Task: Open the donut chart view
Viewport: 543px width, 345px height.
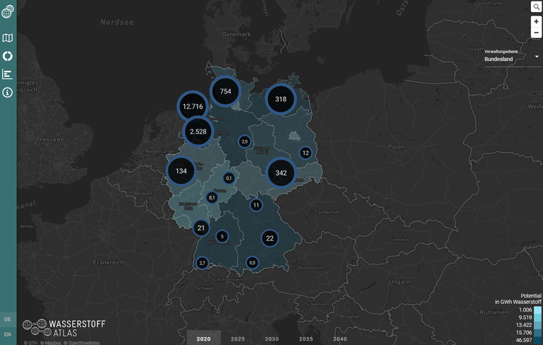Action: coord(7,56)
